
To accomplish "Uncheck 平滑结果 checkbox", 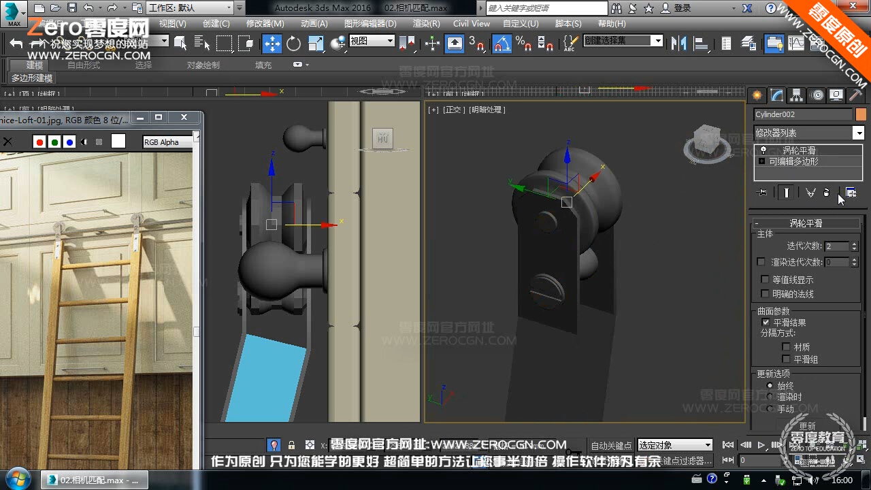I will point(766,323).
